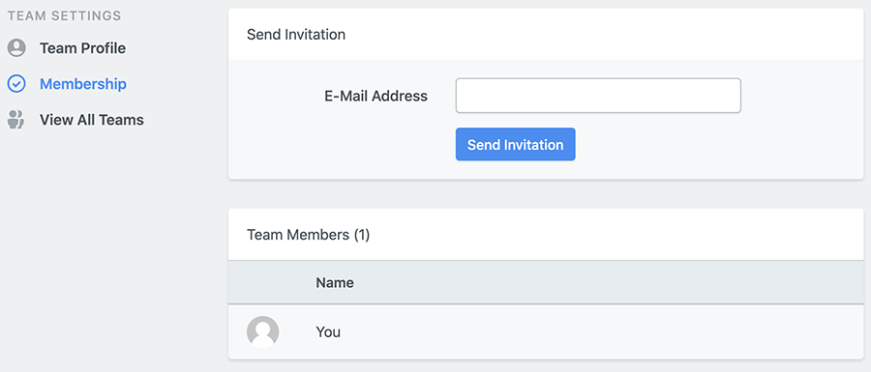Click the blue Send Invitation button
Screen dimensions: 871x372
click(516, 145)
